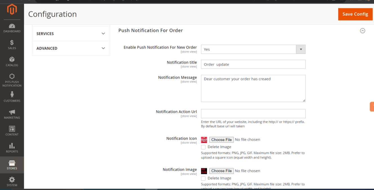Click the Magento logo icon

pyautogui.click(x=12, y=10)
